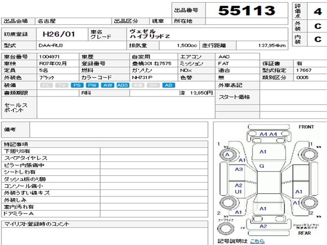
Task: Click the mileage value 137,954km
Action: tap(272, 45)
